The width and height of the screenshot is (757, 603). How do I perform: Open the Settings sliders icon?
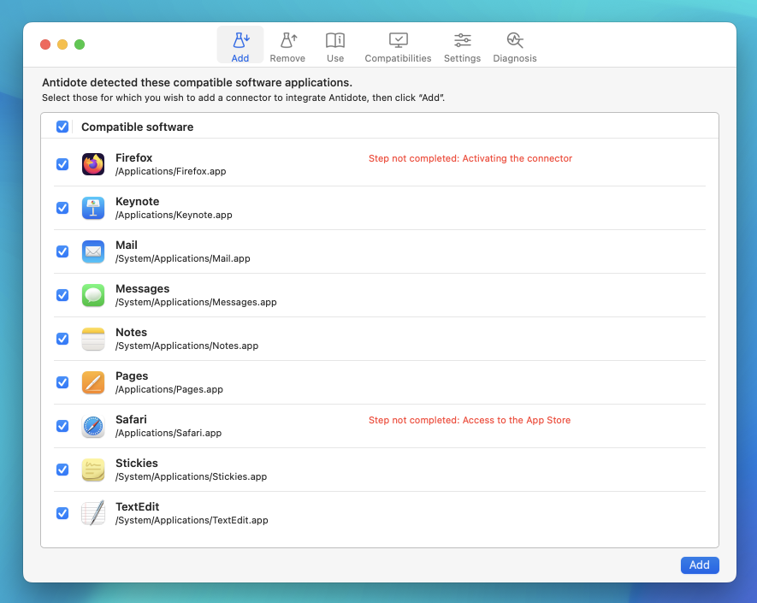coord(462,46)
